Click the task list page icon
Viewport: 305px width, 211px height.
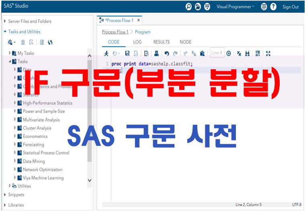[42, 42]
